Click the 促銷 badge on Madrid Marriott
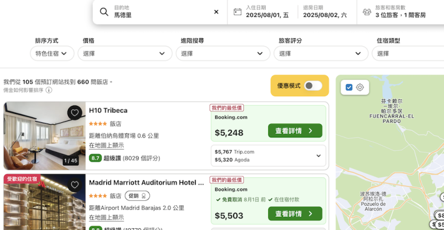The image size is (444, 230). [x=137, y=196]
